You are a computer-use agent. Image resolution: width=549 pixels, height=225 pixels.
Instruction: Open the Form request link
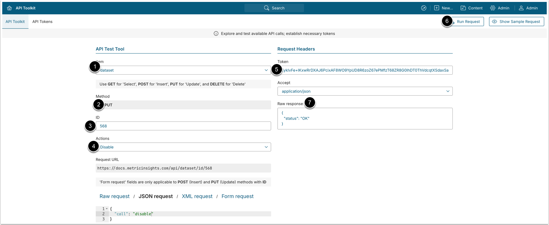(x=237, y=196)
